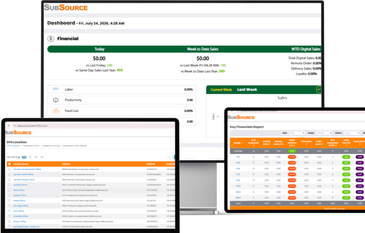365x233 pixels.
Task: Switch to the Last Week tab
Action: pos(247,90)
